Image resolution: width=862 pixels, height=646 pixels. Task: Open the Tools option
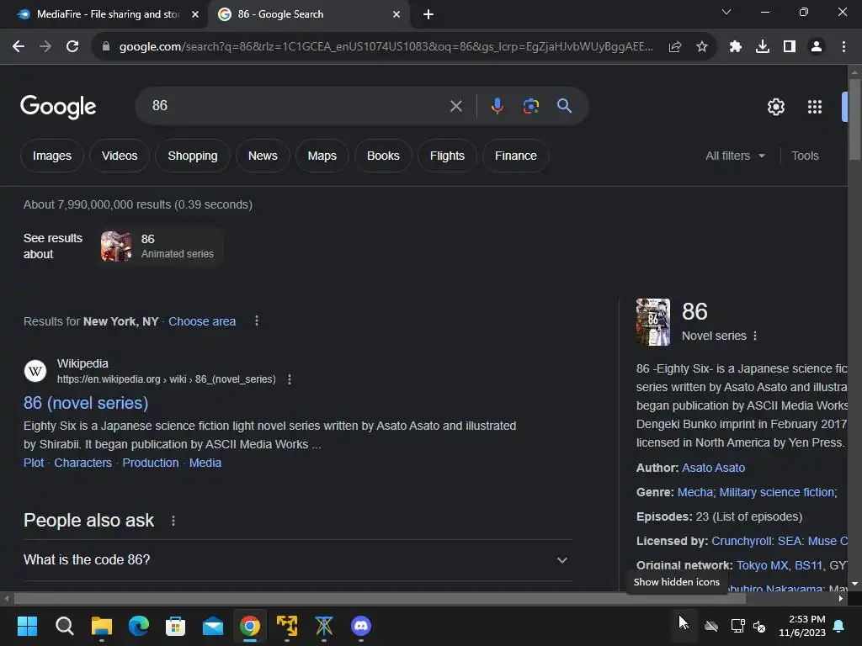(805, 156)
